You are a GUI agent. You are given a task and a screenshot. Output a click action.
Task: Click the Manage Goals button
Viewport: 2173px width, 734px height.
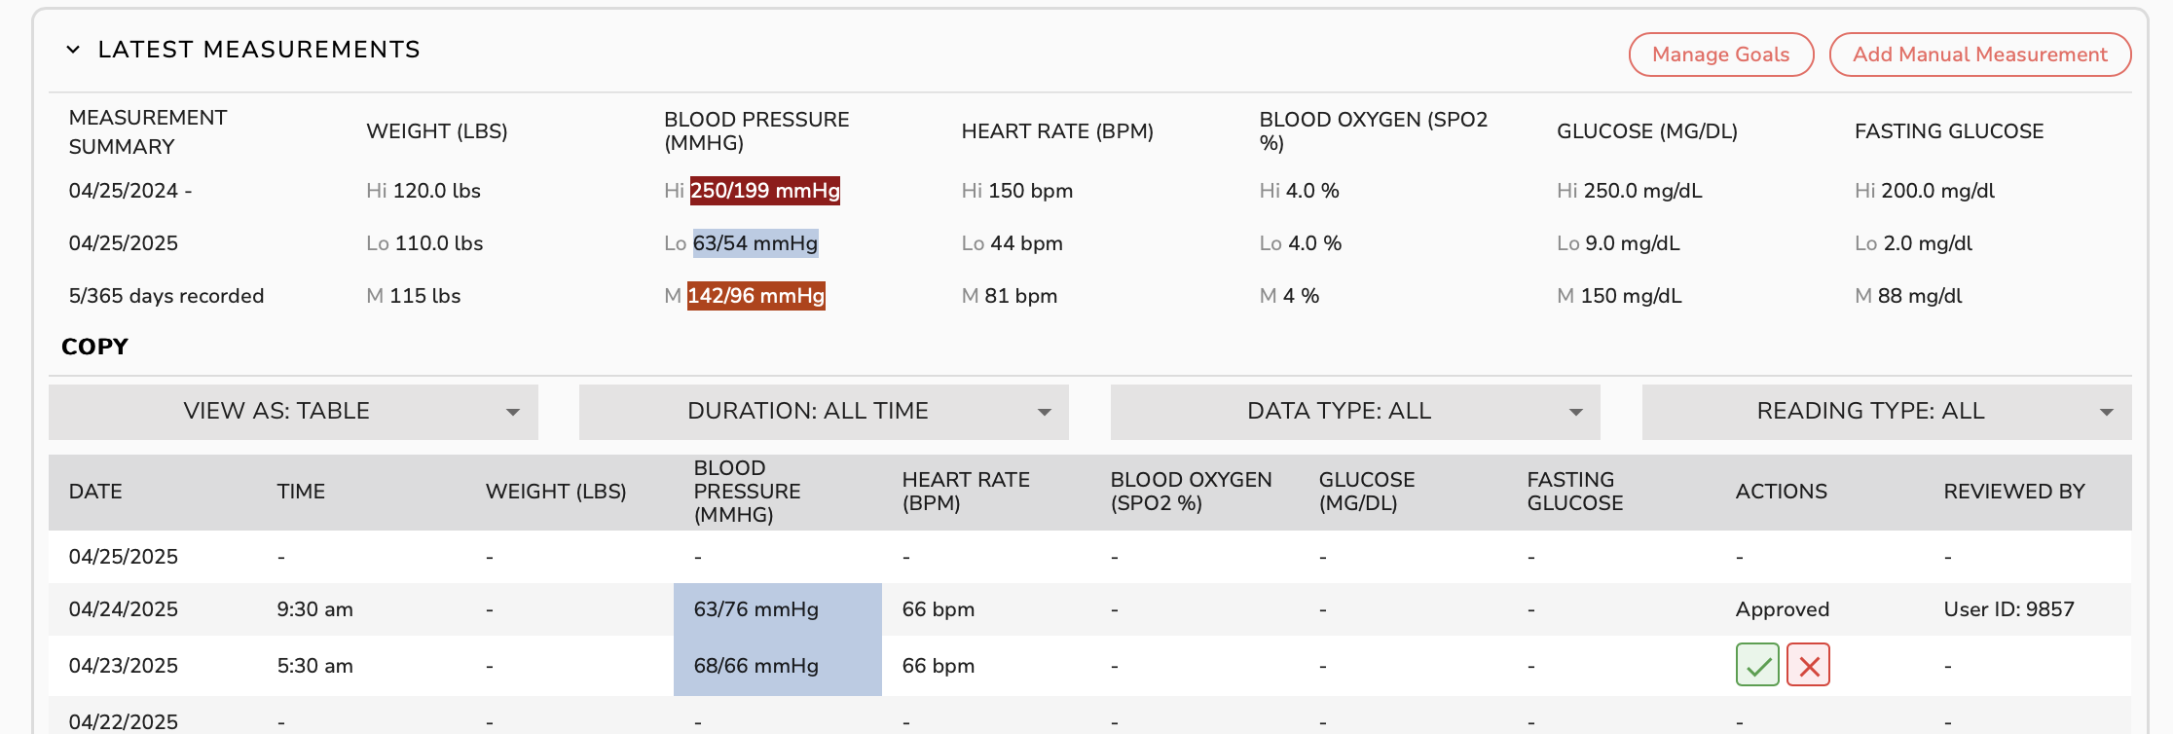[x=1720, y=55]
